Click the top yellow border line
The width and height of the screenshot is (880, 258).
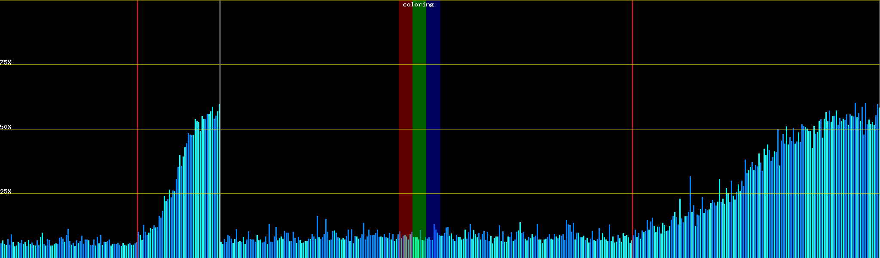click(516, 0)
